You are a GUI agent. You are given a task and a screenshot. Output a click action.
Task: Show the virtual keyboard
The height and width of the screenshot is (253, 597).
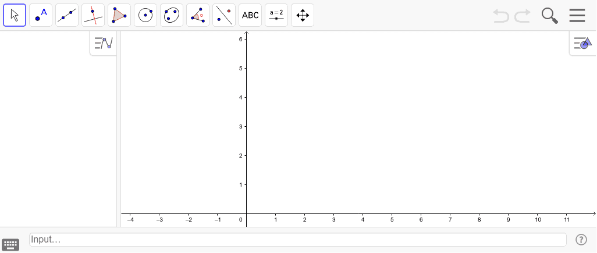pos(10,244)
